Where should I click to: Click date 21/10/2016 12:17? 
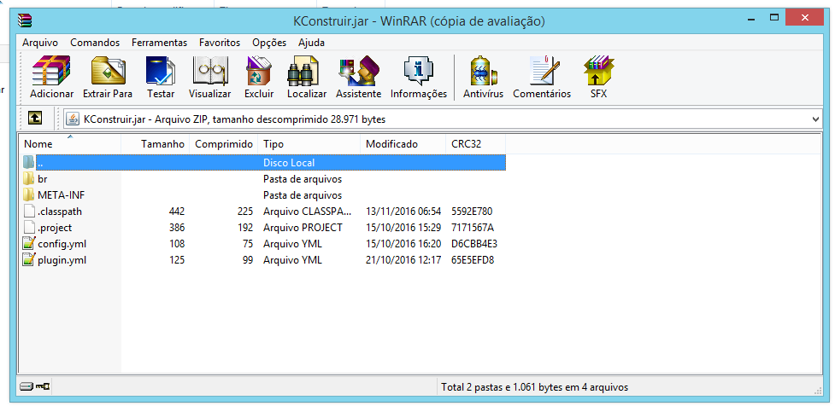[403, 260]
